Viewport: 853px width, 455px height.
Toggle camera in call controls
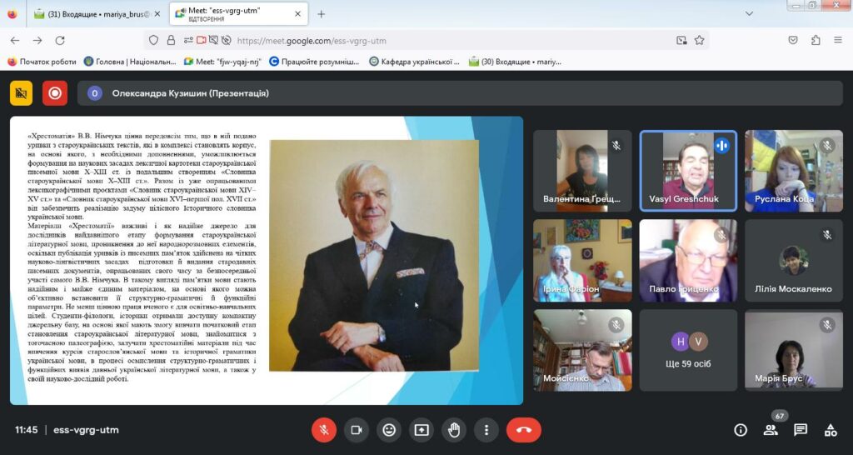[x=357, y=430]
